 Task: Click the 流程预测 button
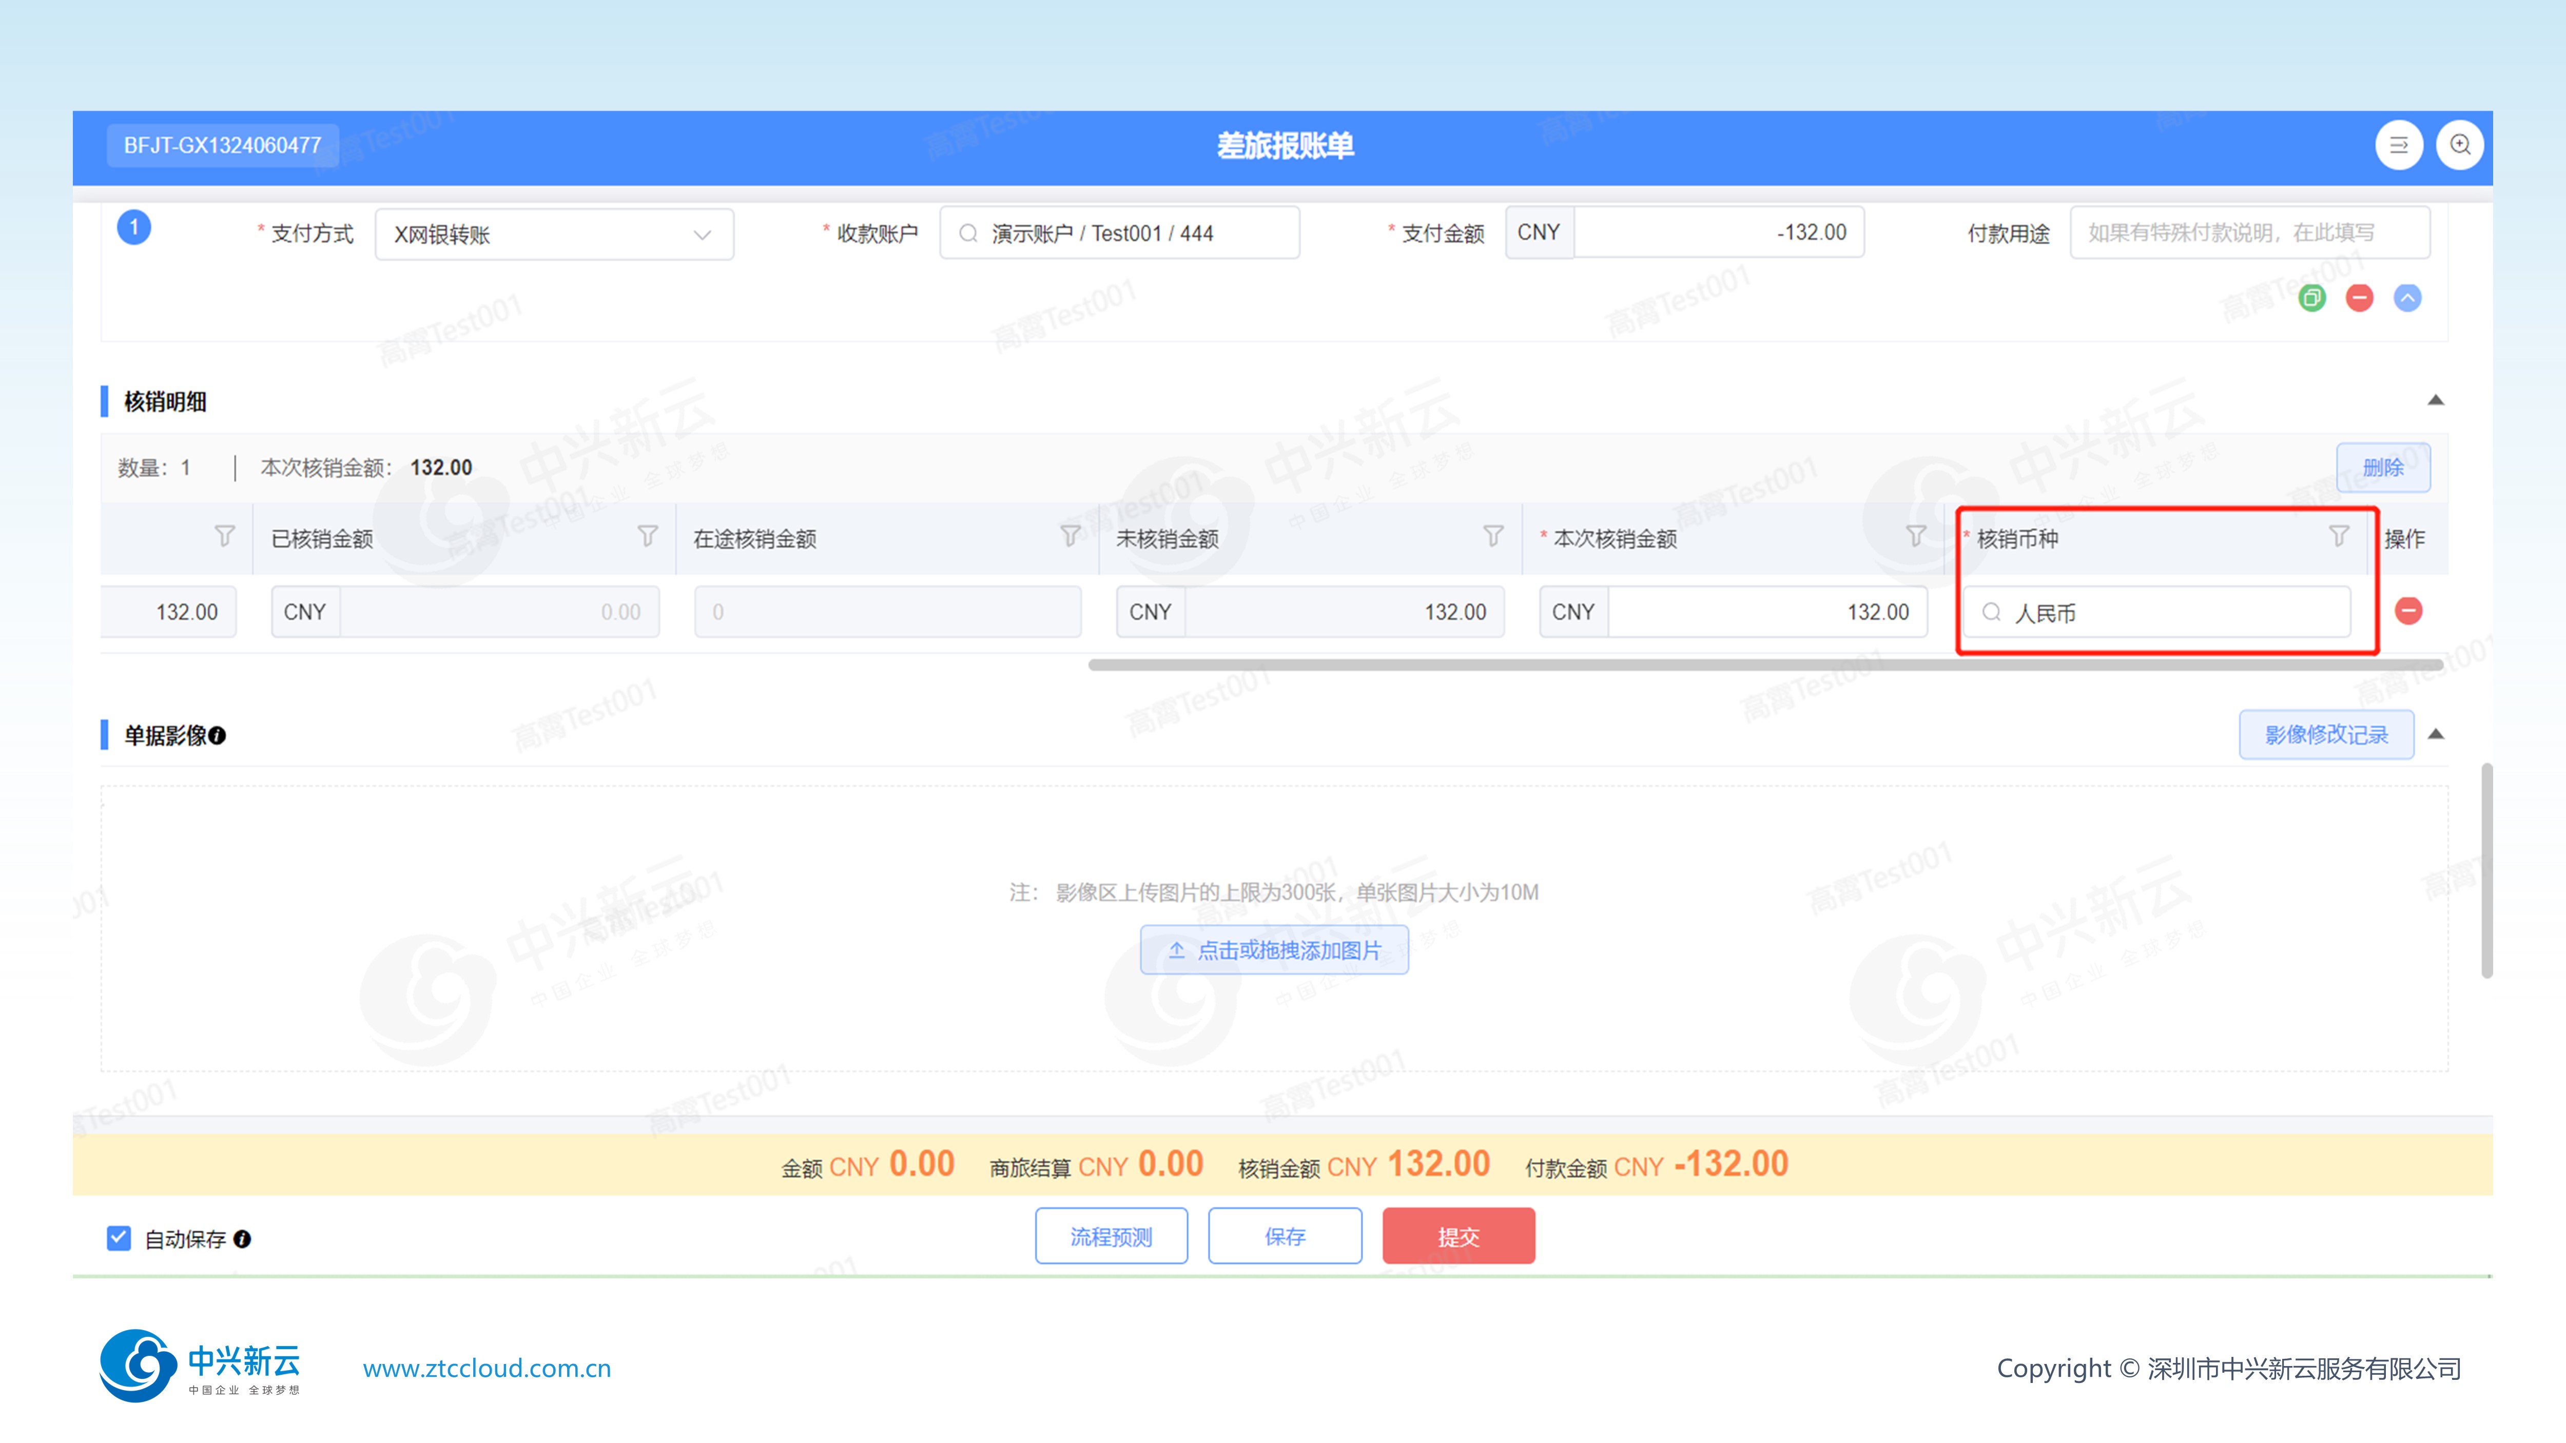[x=1111, y=1236]
